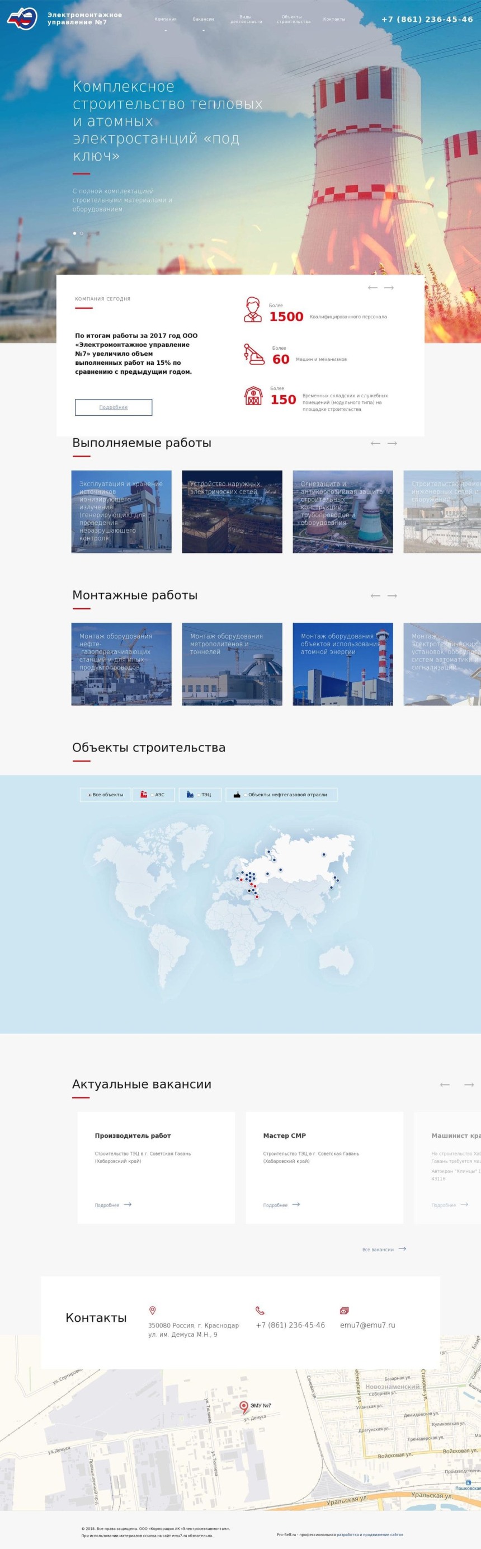Open the Производитель работ vacancy title
Screen dimensions: 481x1549
tap(133, 1135)
